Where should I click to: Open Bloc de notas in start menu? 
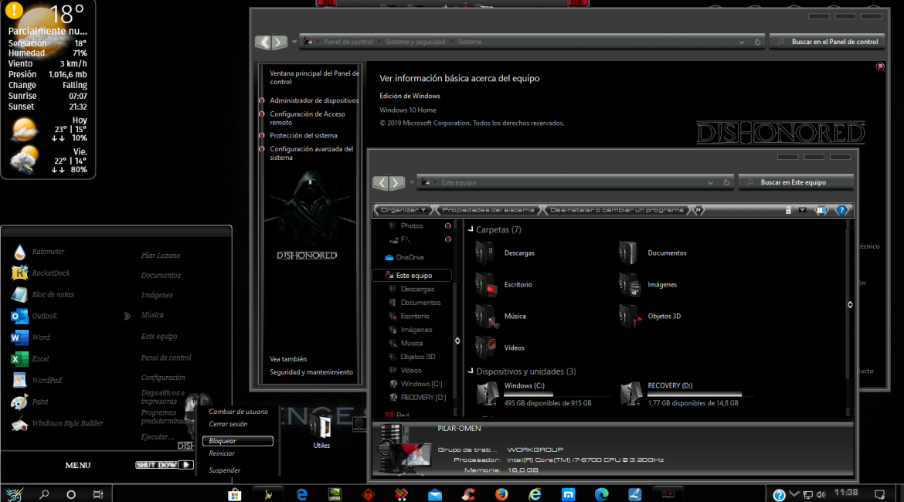[42, 294]
